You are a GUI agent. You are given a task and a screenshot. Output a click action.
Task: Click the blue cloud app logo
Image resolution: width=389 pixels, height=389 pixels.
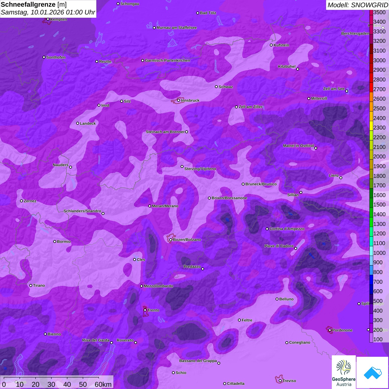click(x=373, y=372)
